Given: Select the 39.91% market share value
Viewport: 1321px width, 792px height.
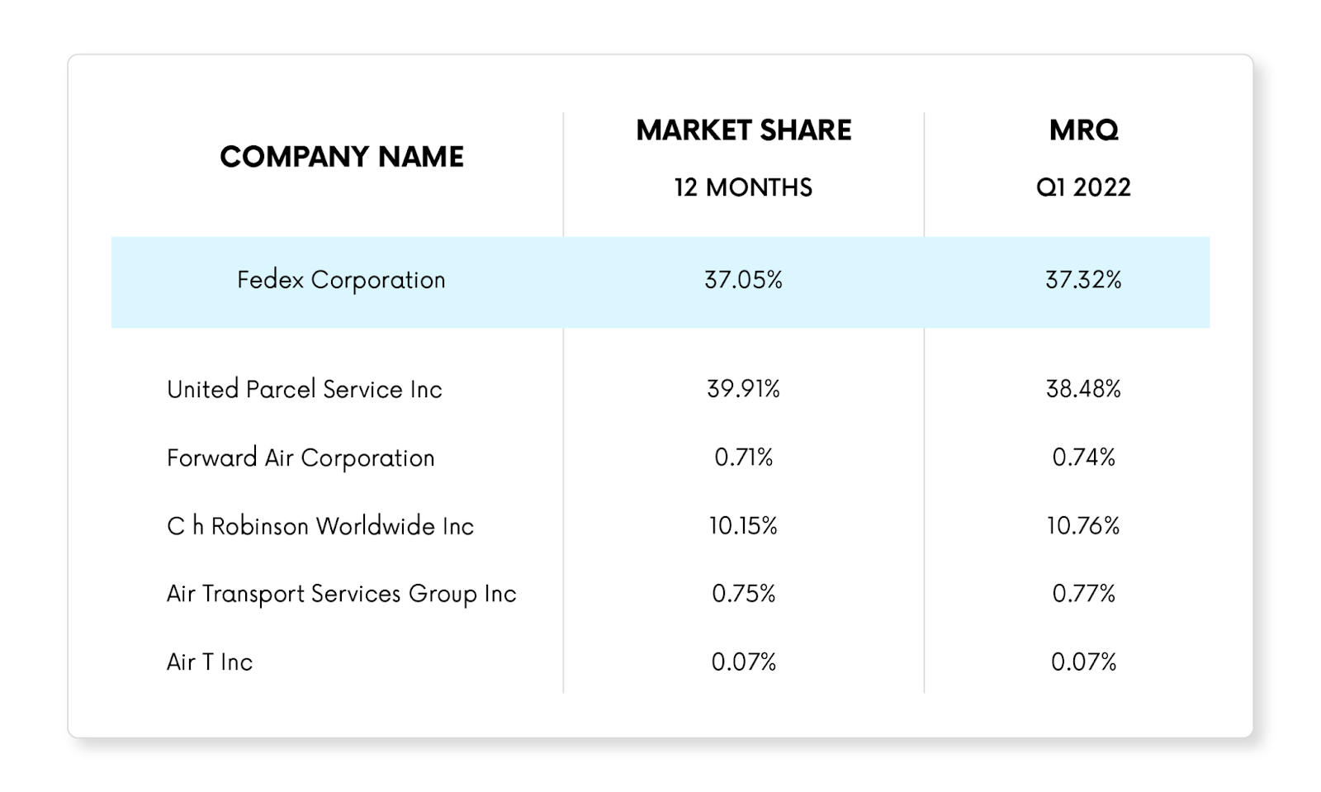Looking at the screenshot, I should (x=743, y=389).
